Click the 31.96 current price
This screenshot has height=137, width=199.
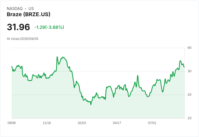point(18,27)
